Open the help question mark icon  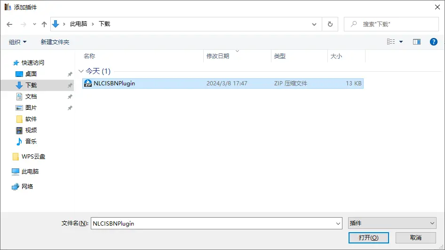coord(434,42)
